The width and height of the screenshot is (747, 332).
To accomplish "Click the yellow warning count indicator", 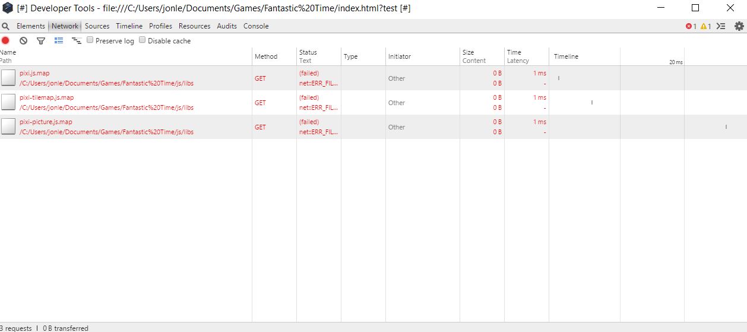I will 706,26.
